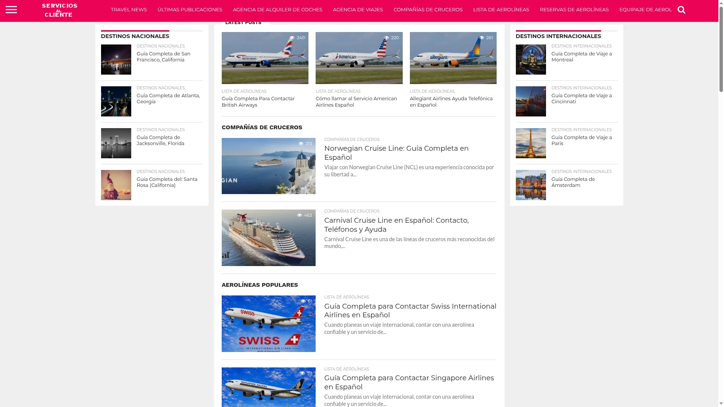Open Singapore Airlines contact guide headline
This screenshot has height=407, width=724.
pos(409,383)
